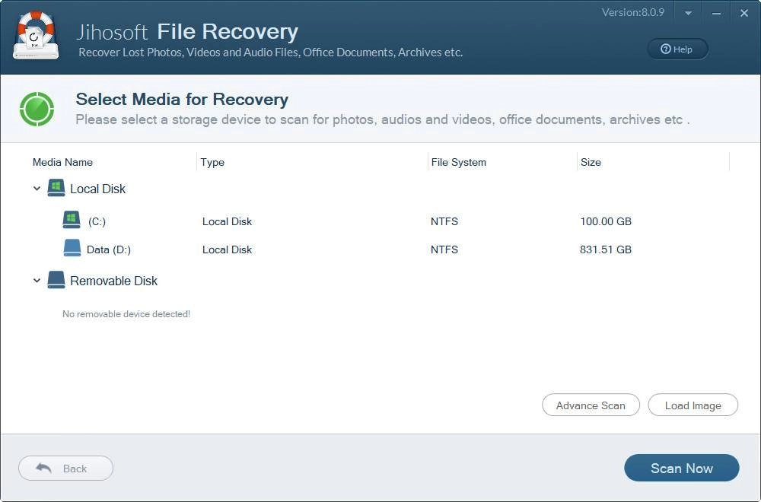Select the Data (D:) drive row
This screenshot has width=761, height=502.
[x=380, y=249]
